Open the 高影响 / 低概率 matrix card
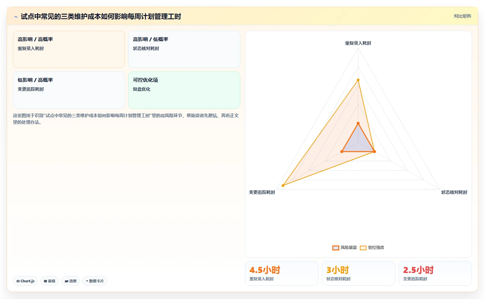The image size is (485, 299). (184, 49)
